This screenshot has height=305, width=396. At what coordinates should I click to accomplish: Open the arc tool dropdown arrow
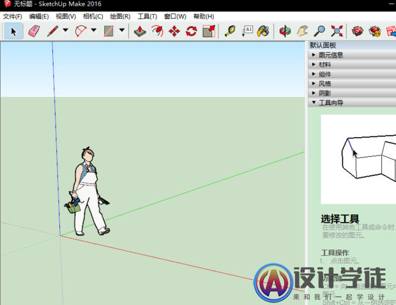[94, 30]
